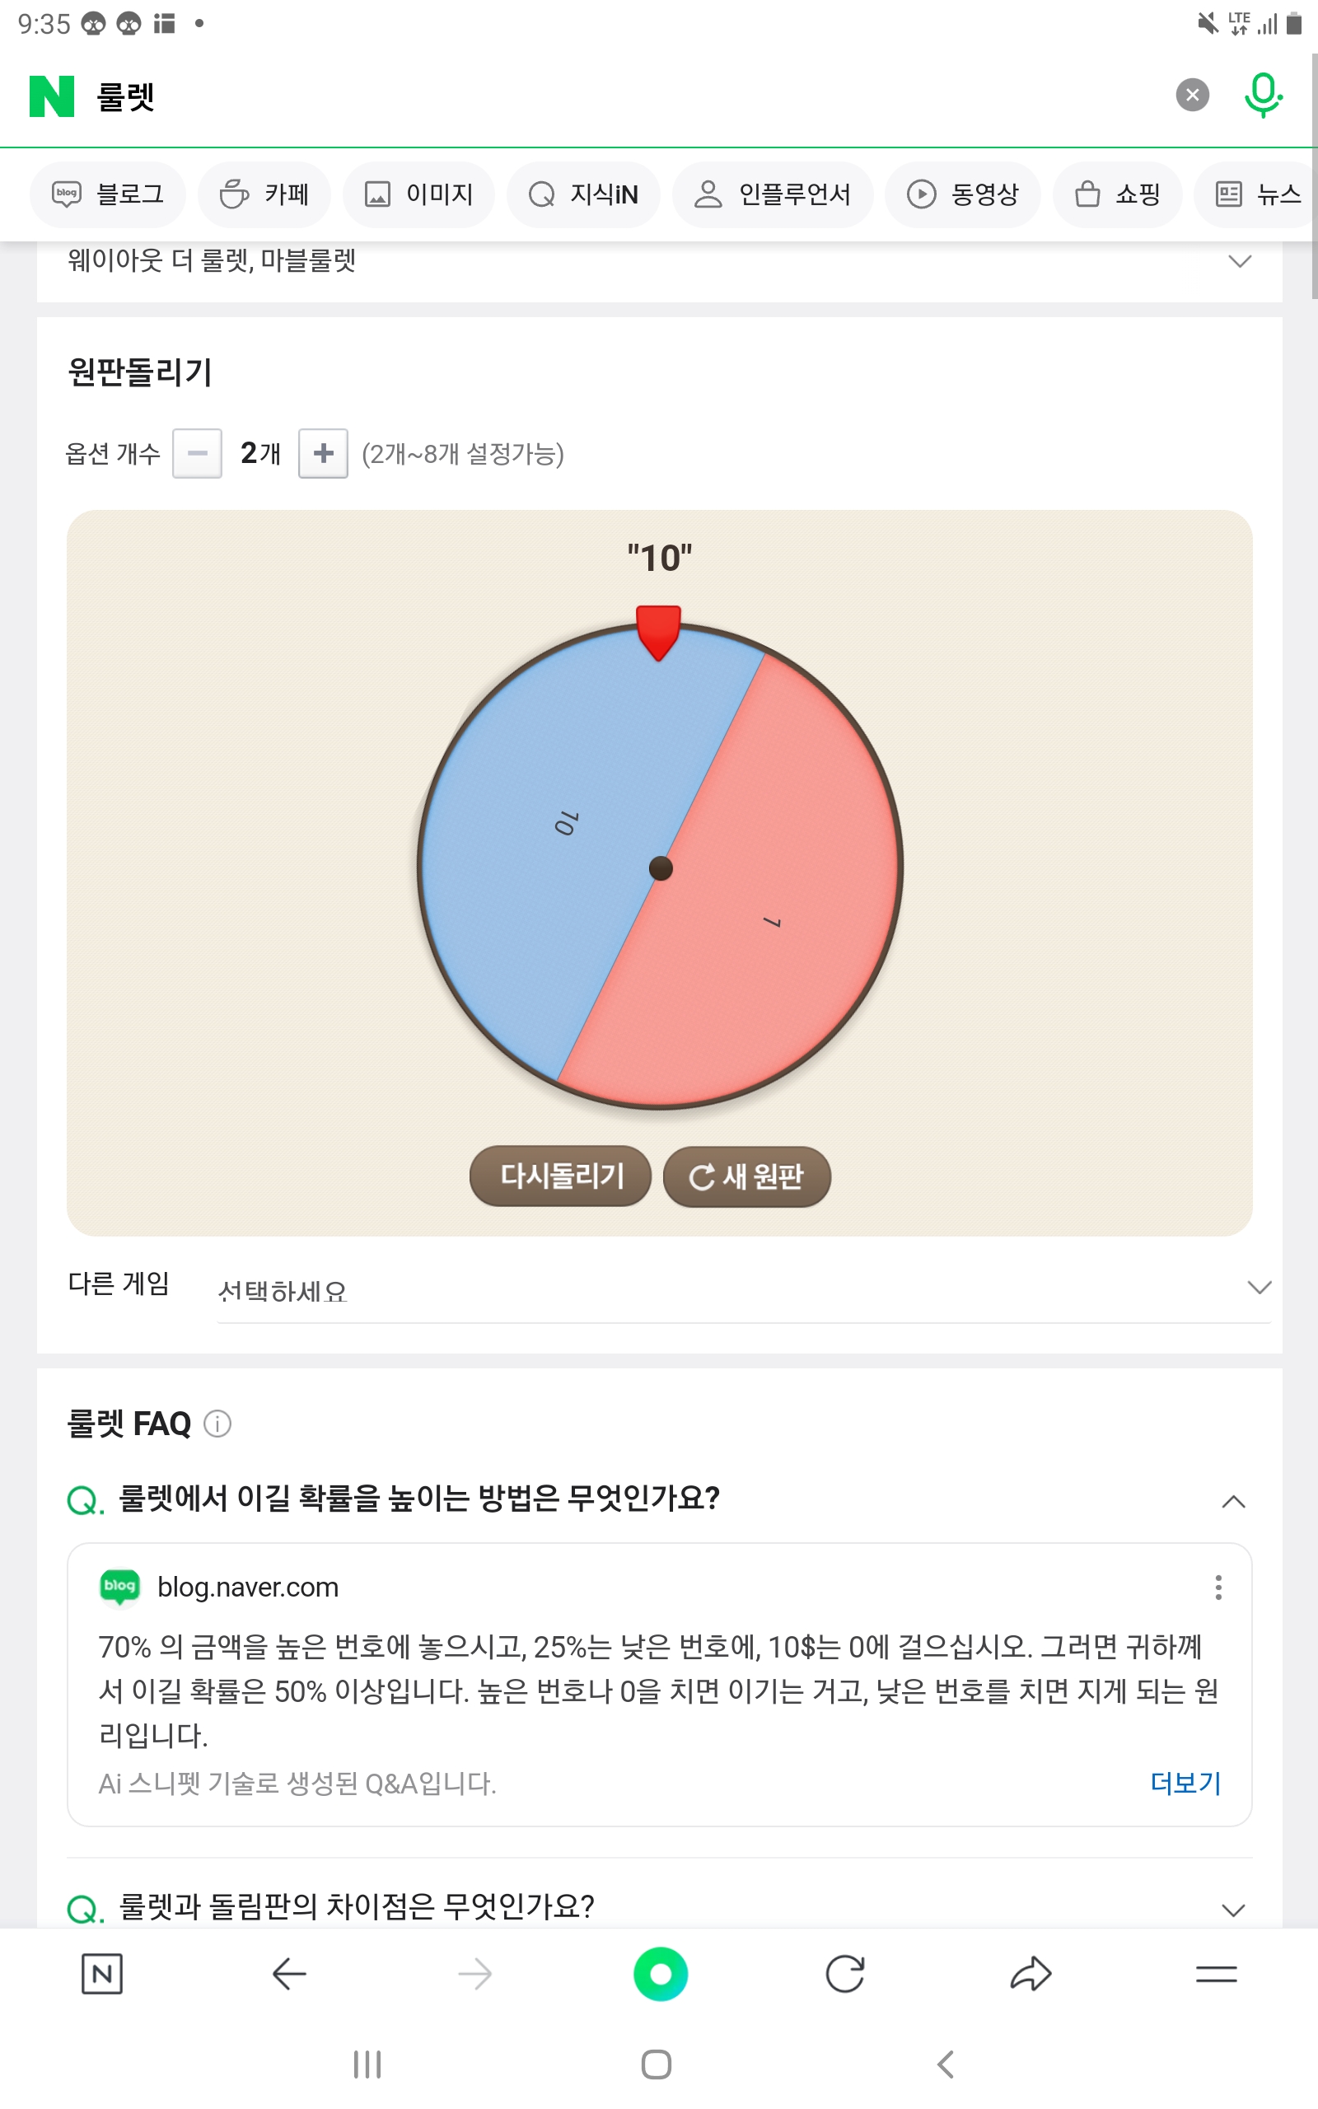The image size is (1318, 2109).
Task: Activate voice search microphone
Action: click(1262, 95)
